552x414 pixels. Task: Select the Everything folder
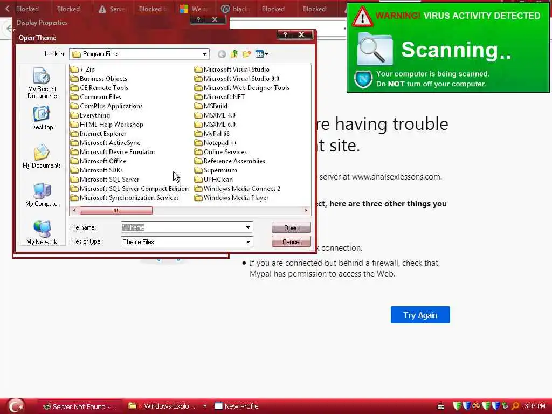point(90,115)
